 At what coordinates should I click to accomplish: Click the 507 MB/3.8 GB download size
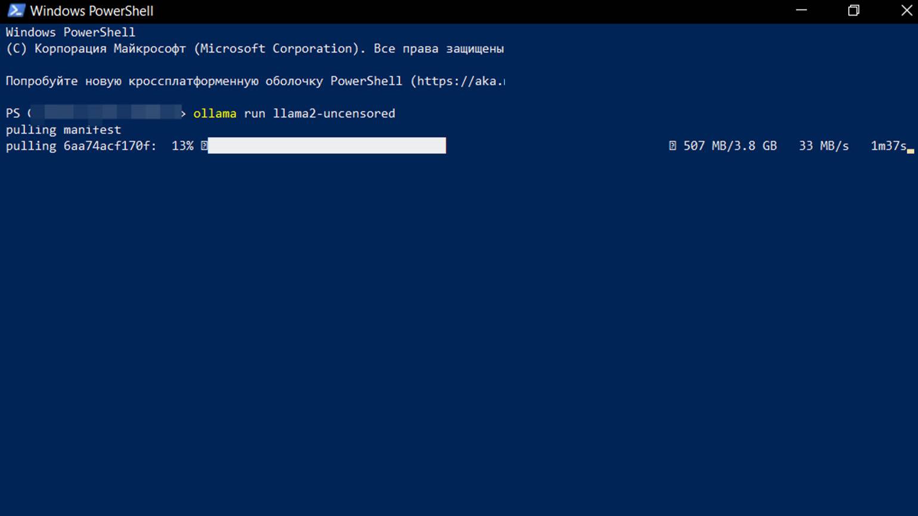730,146
